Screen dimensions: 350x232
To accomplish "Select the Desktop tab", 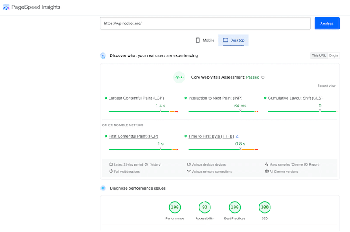I will [x=233, y=40].
